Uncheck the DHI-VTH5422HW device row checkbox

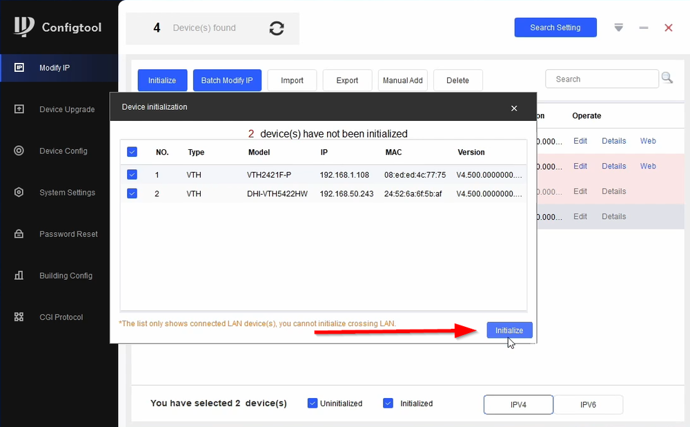coord(132,194)
